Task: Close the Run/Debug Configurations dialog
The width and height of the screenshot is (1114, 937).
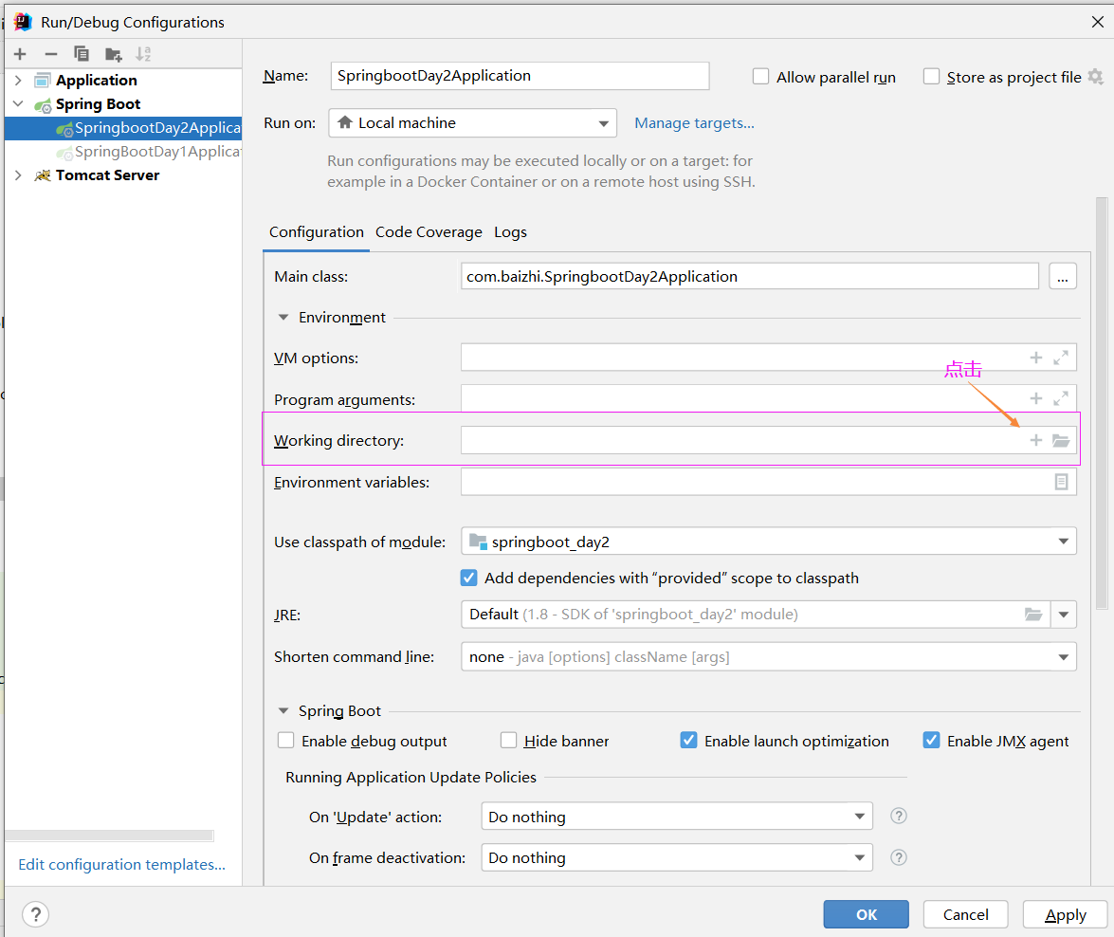Action: (1097, 22)
